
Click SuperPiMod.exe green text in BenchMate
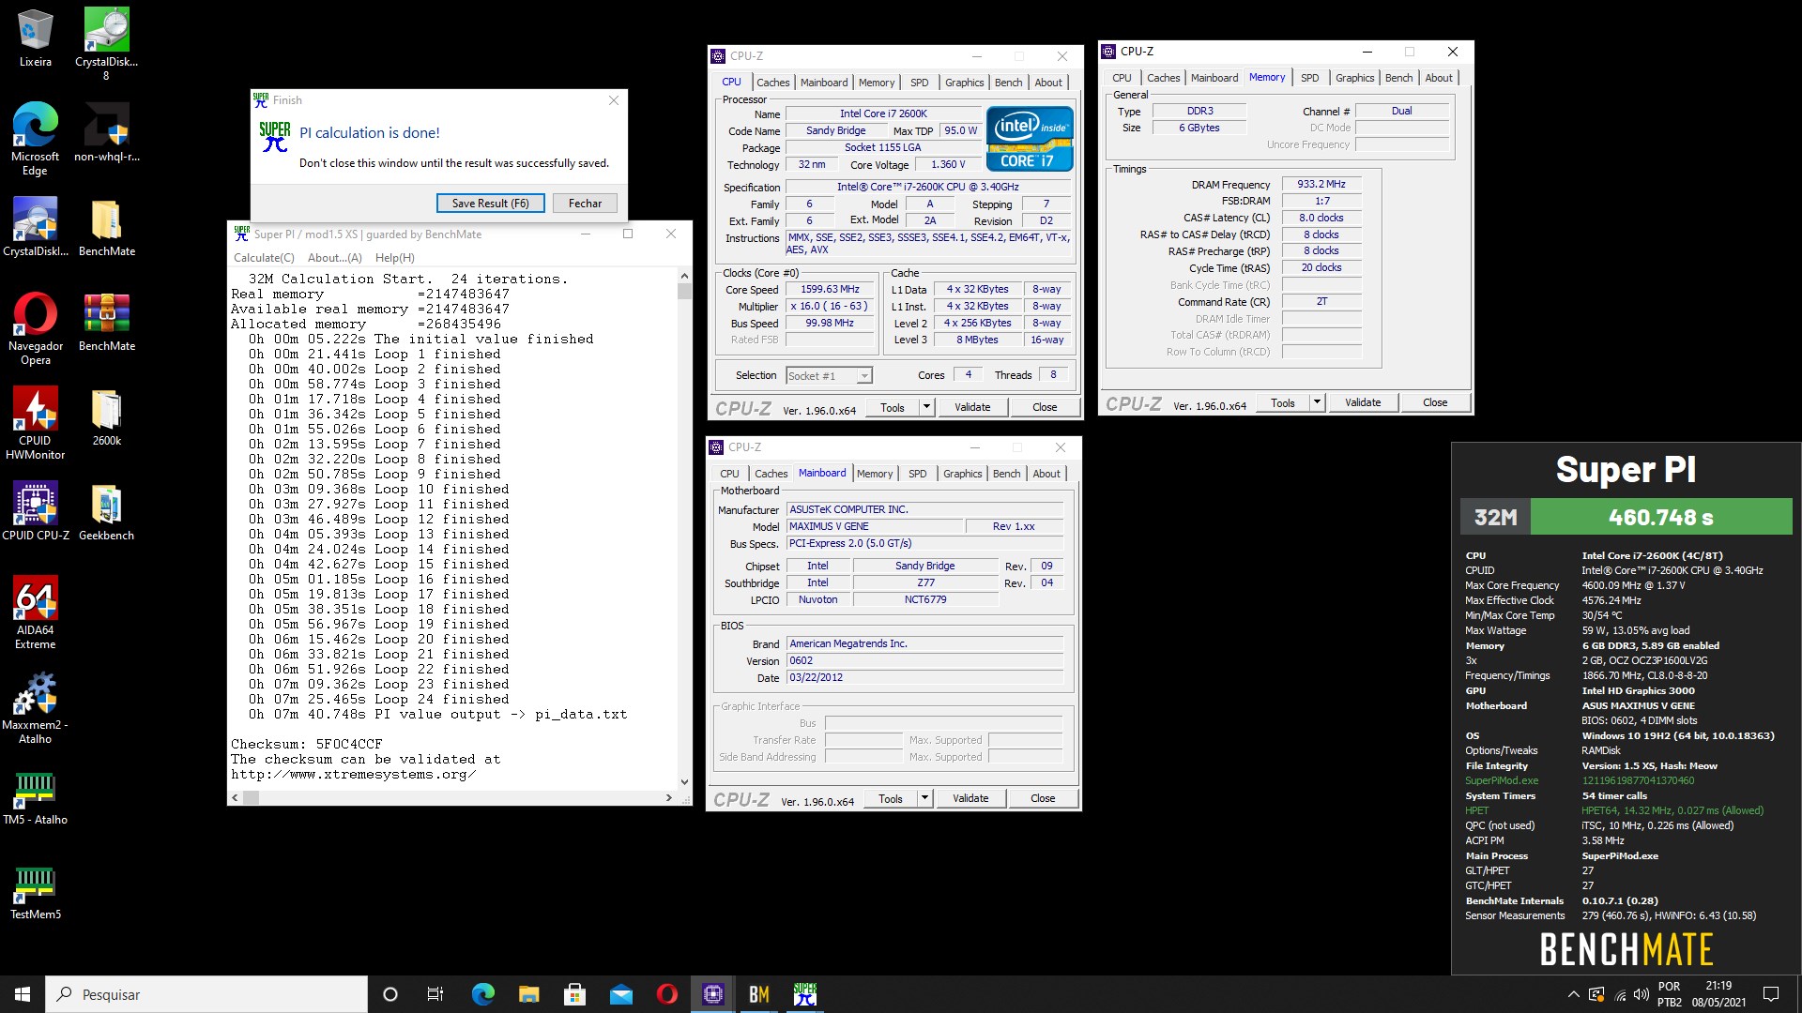pyautogui.click(x=1502, y=780)
